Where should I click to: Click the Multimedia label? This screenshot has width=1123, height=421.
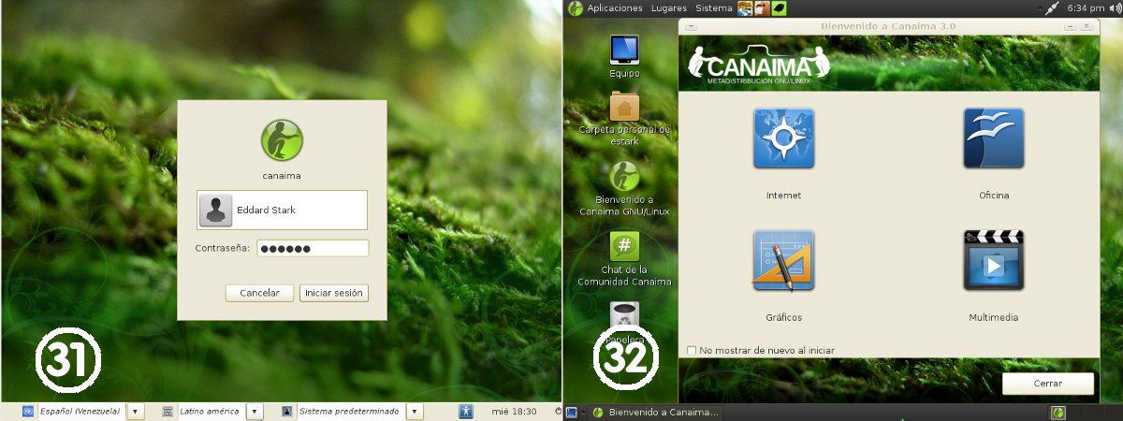993,318
